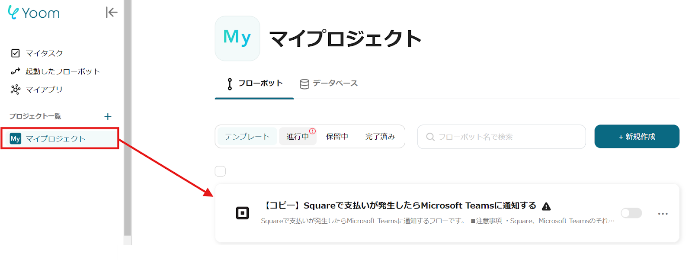Filter by 進行中

pos(298,137)
